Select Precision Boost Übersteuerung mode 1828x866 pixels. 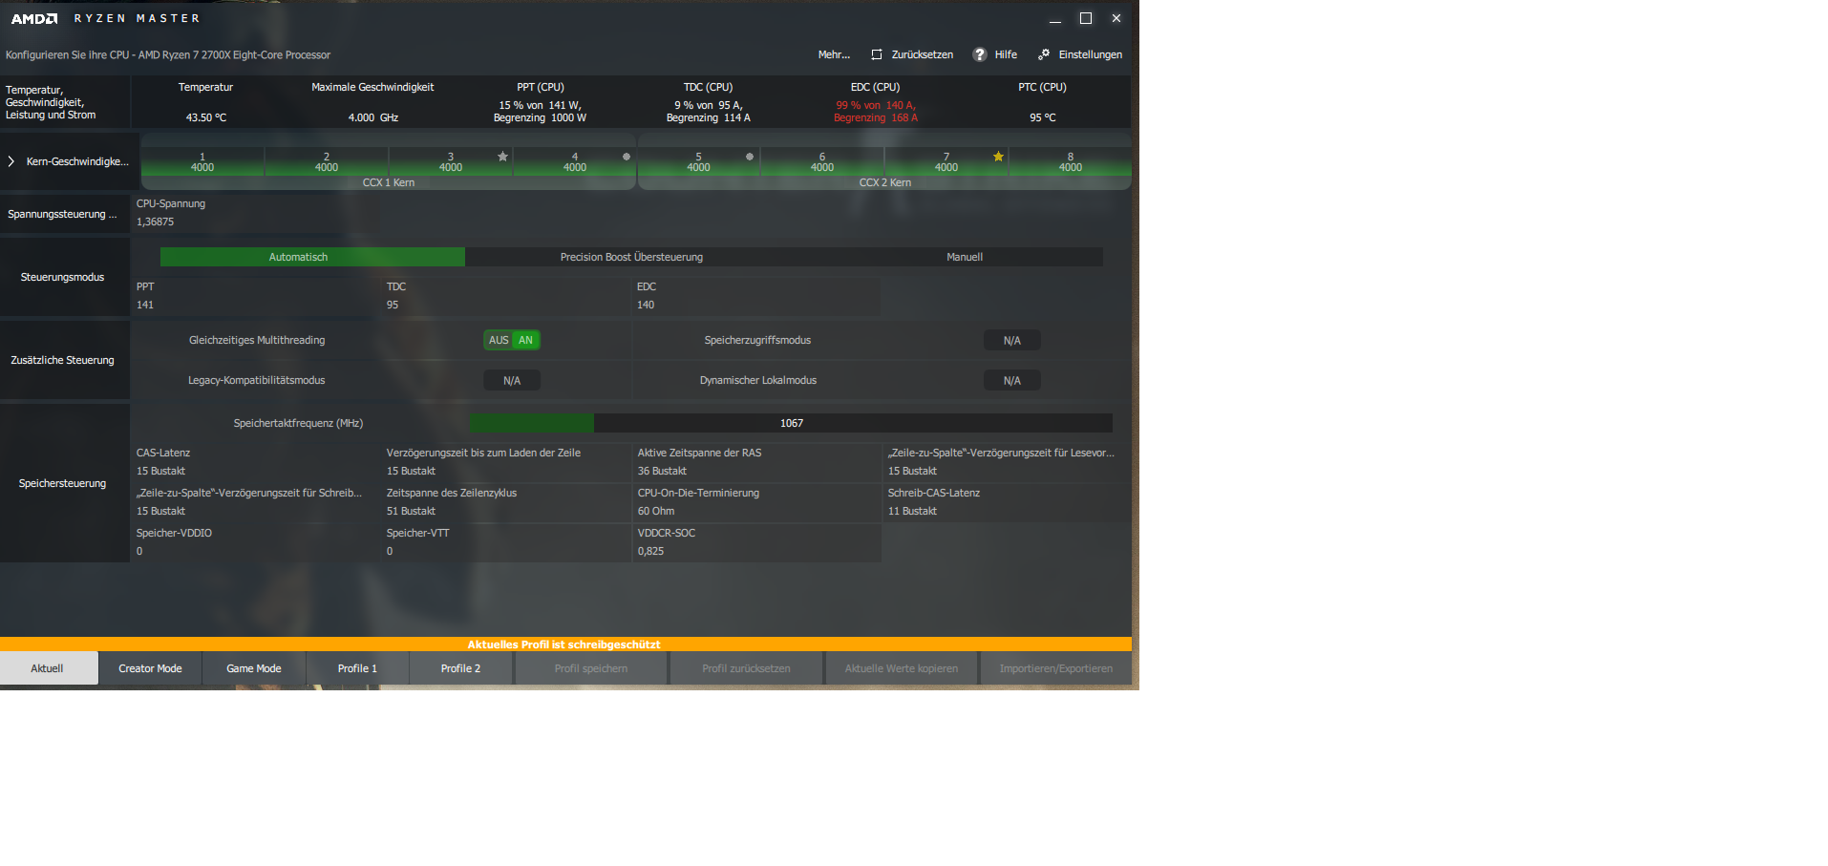(631, 257)
